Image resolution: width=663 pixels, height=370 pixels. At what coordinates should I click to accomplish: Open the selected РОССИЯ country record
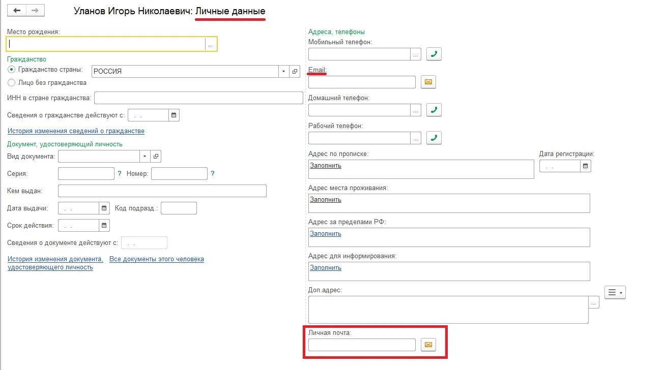pyautogui.click(x=295, y=72)
